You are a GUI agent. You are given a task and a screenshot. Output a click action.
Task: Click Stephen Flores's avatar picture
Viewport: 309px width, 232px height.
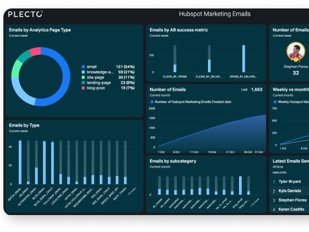pyautogui.click(x=295, y=52)
